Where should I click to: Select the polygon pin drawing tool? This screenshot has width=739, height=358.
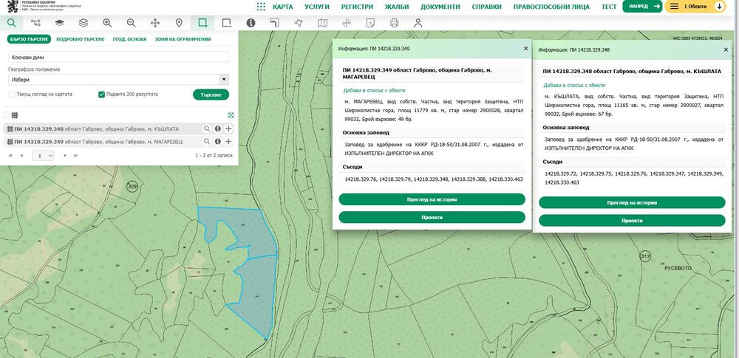tap(299, 23)
